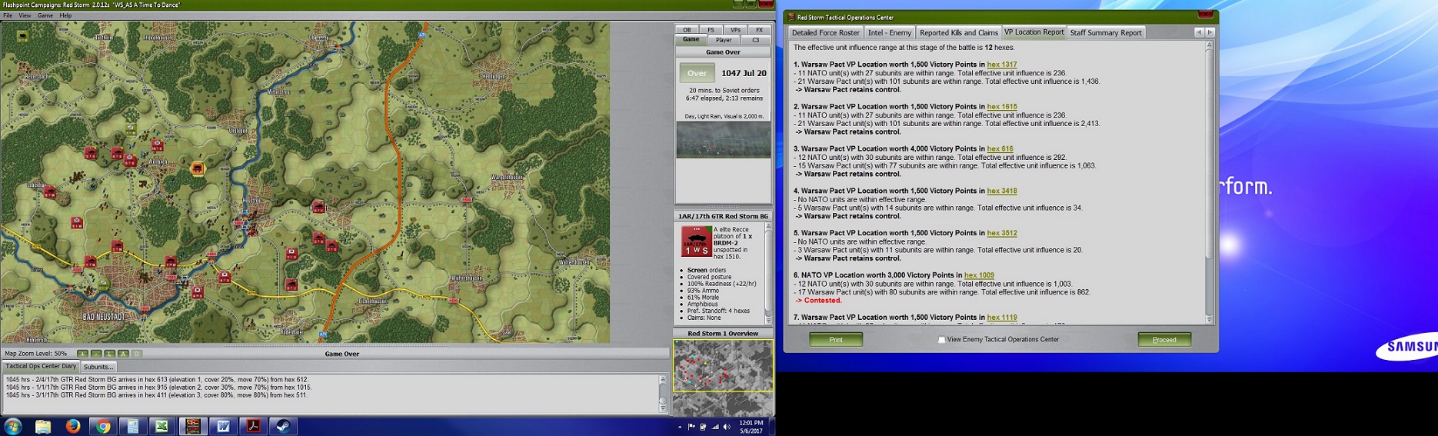Click the volume icon in system tray
Viewport: 1438px width, 436px height.
coord(727,426)
